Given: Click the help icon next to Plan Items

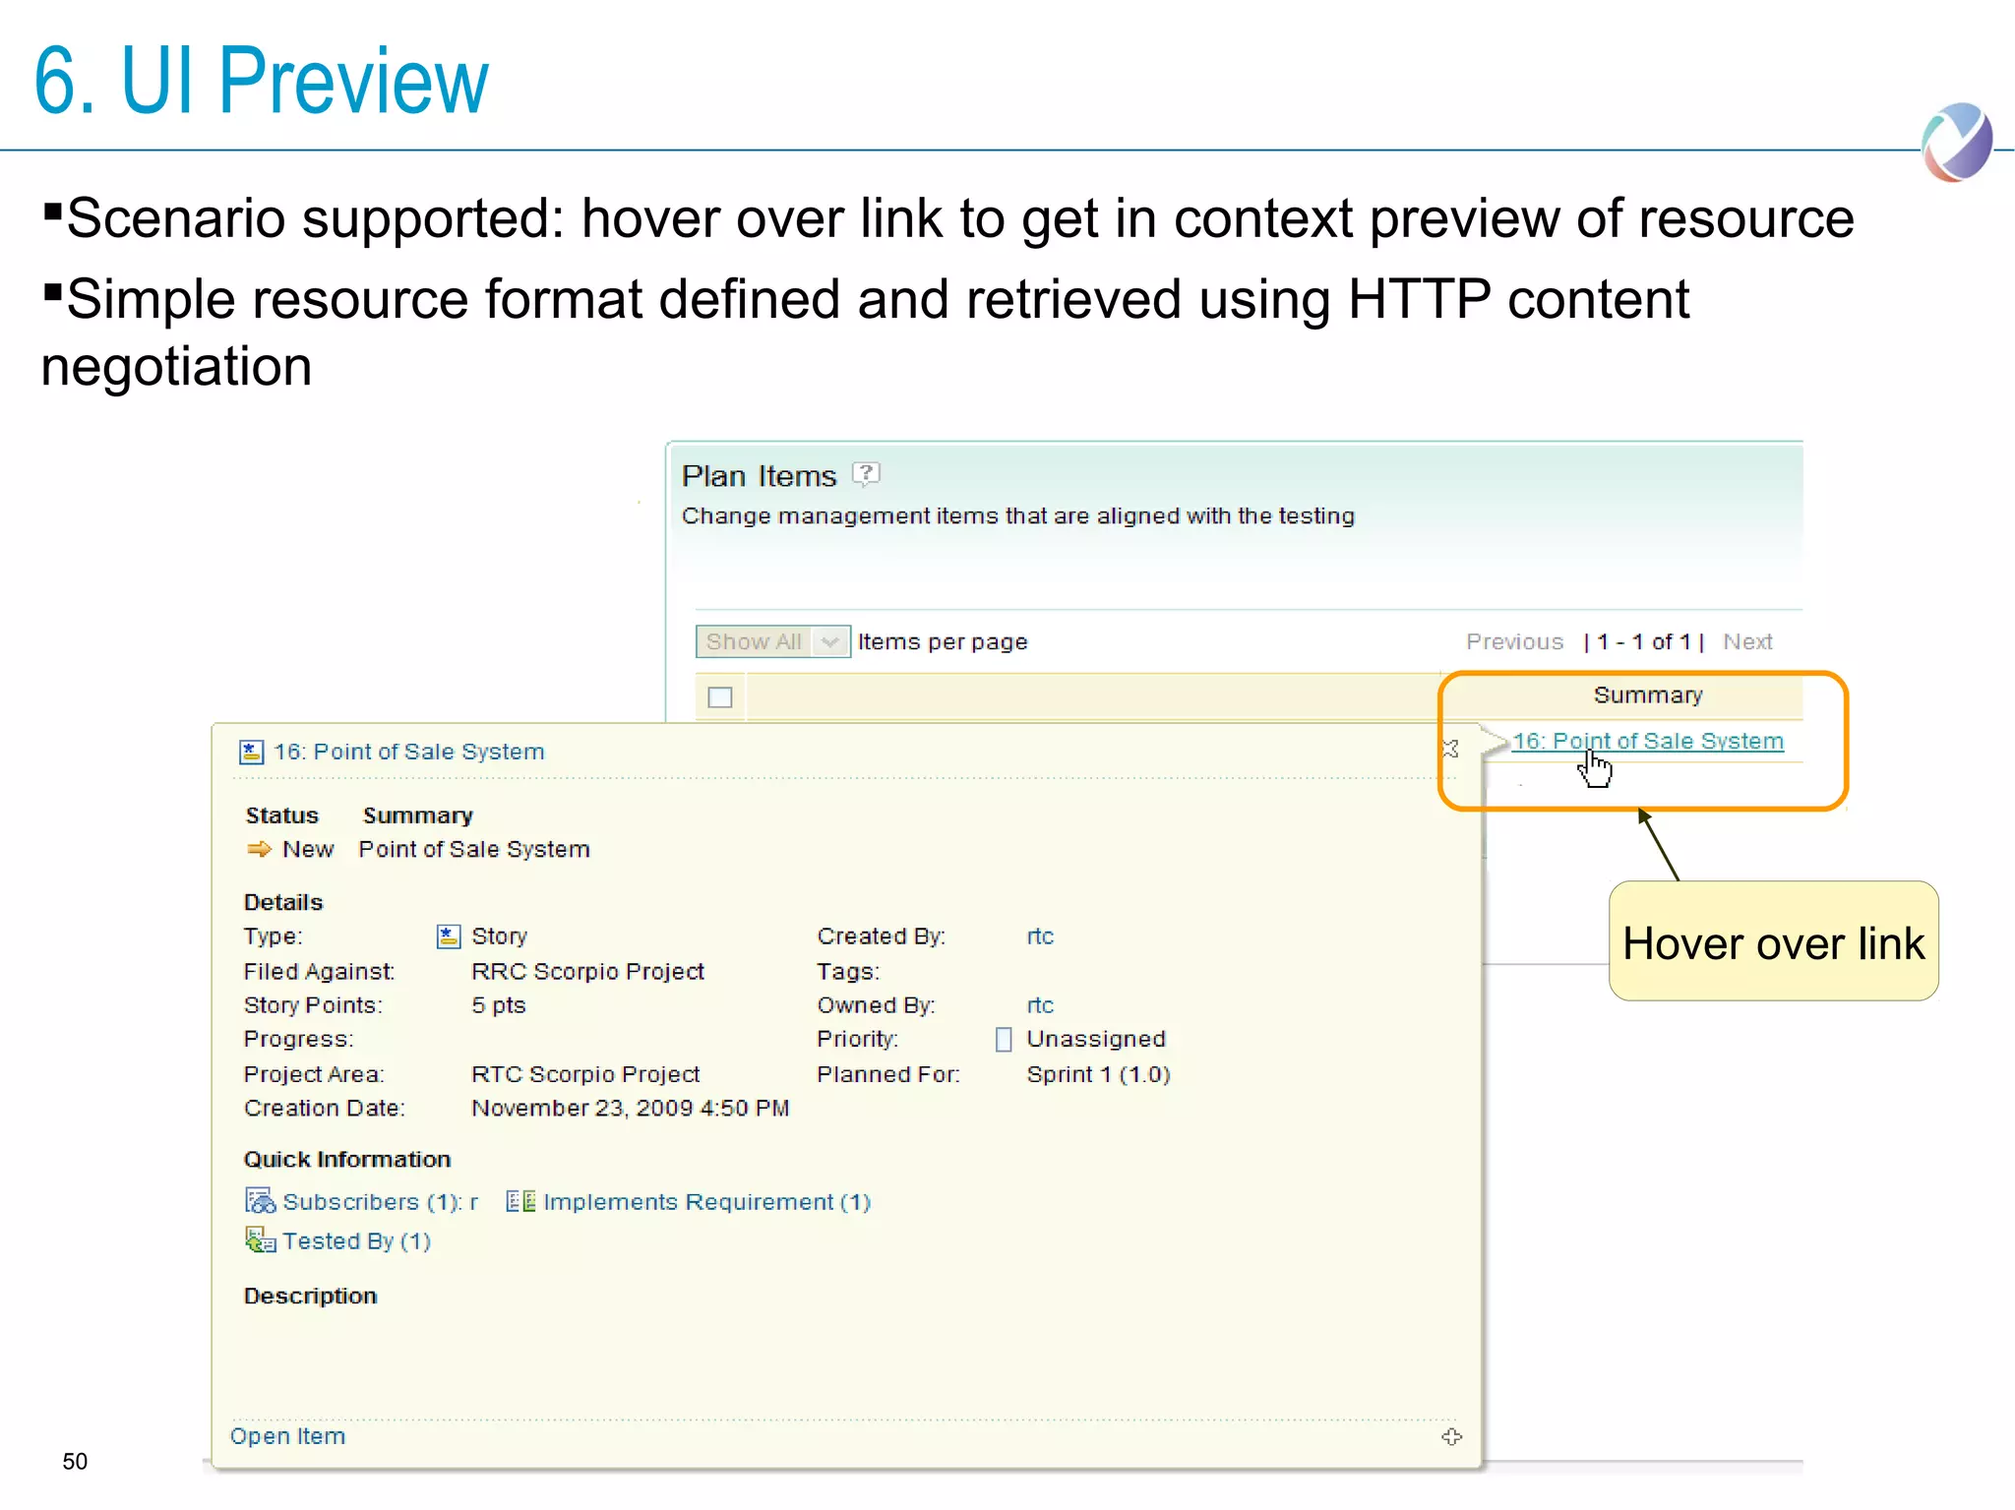Looking at the screenshot, I should (x=866, y=475).
